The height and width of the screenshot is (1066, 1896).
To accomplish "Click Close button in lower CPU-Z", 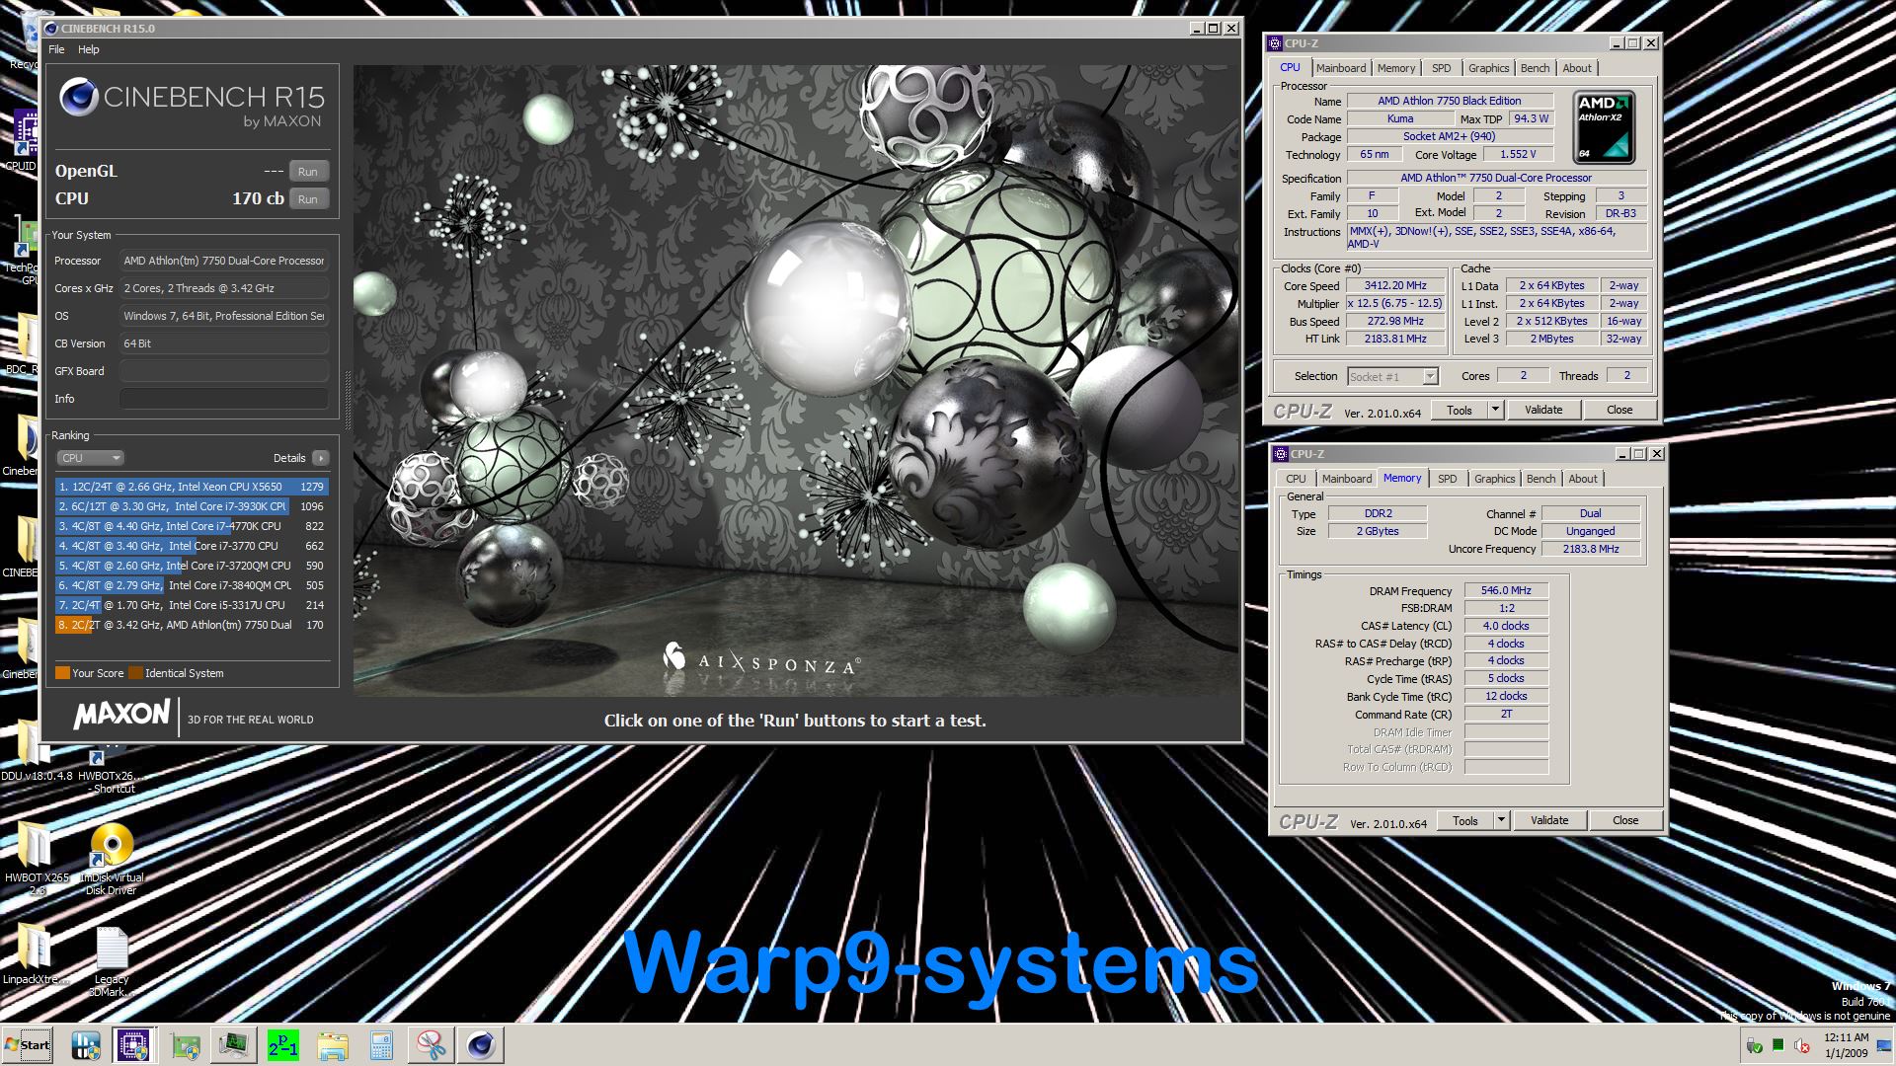I will (x=1625, y=821).
